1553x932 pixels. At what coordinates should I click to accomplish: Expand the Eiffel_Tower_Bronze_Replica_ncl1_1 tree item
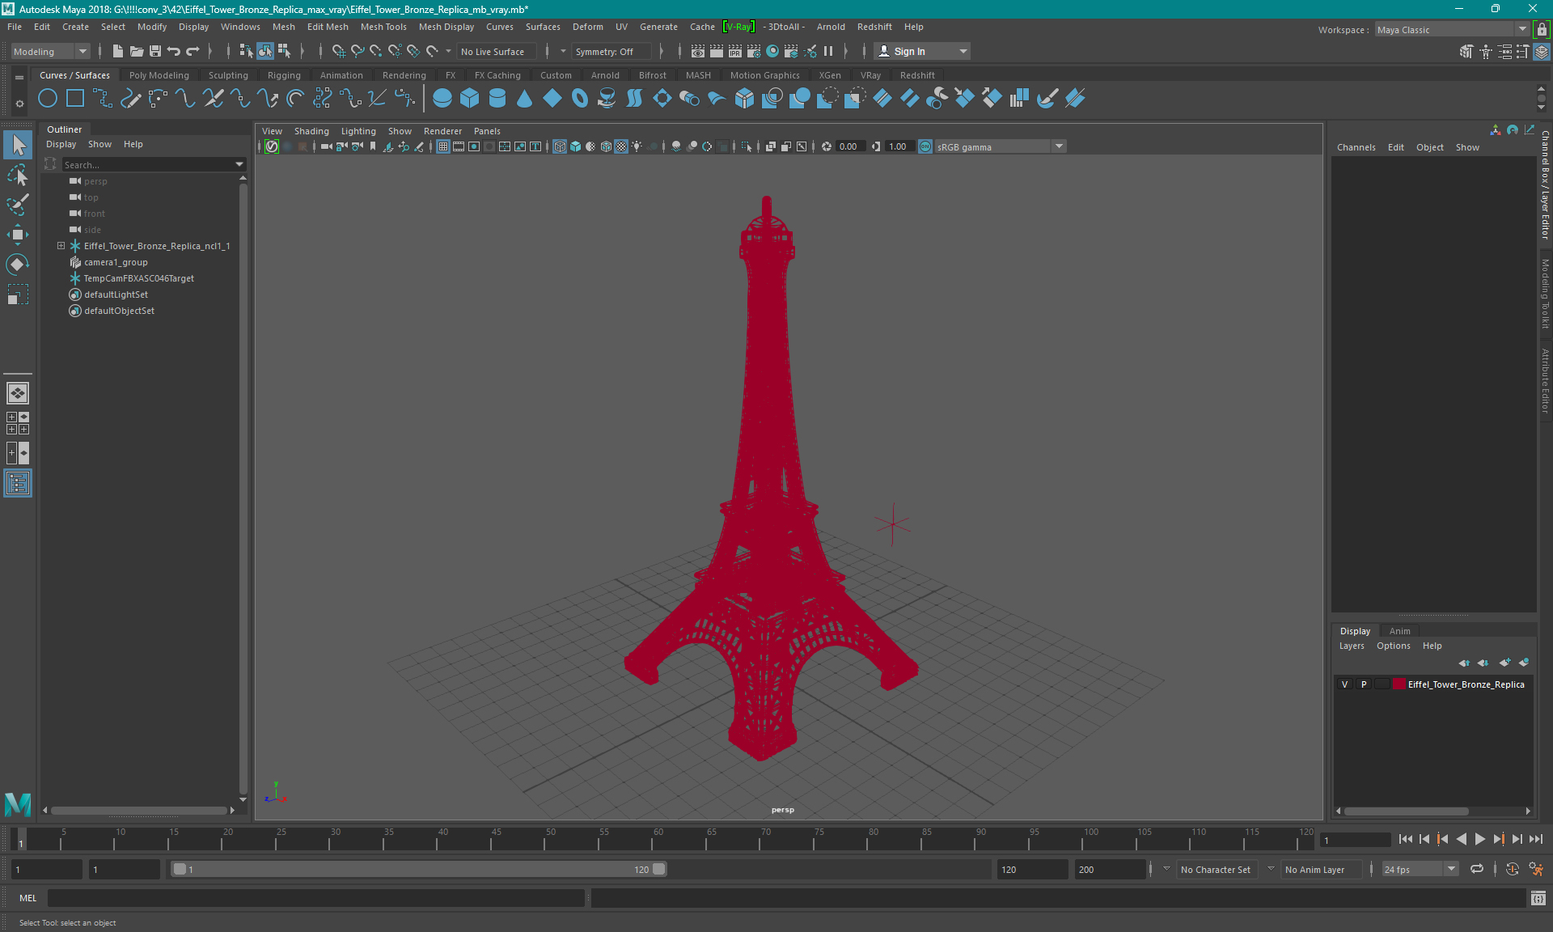60,245
